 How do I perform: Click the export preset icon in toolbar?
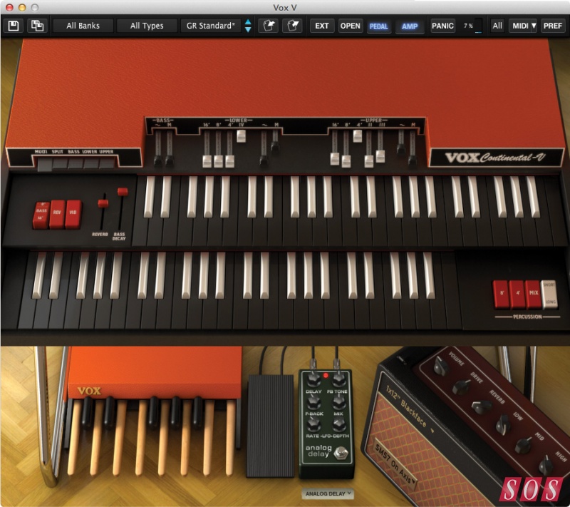tap(291, 26)
